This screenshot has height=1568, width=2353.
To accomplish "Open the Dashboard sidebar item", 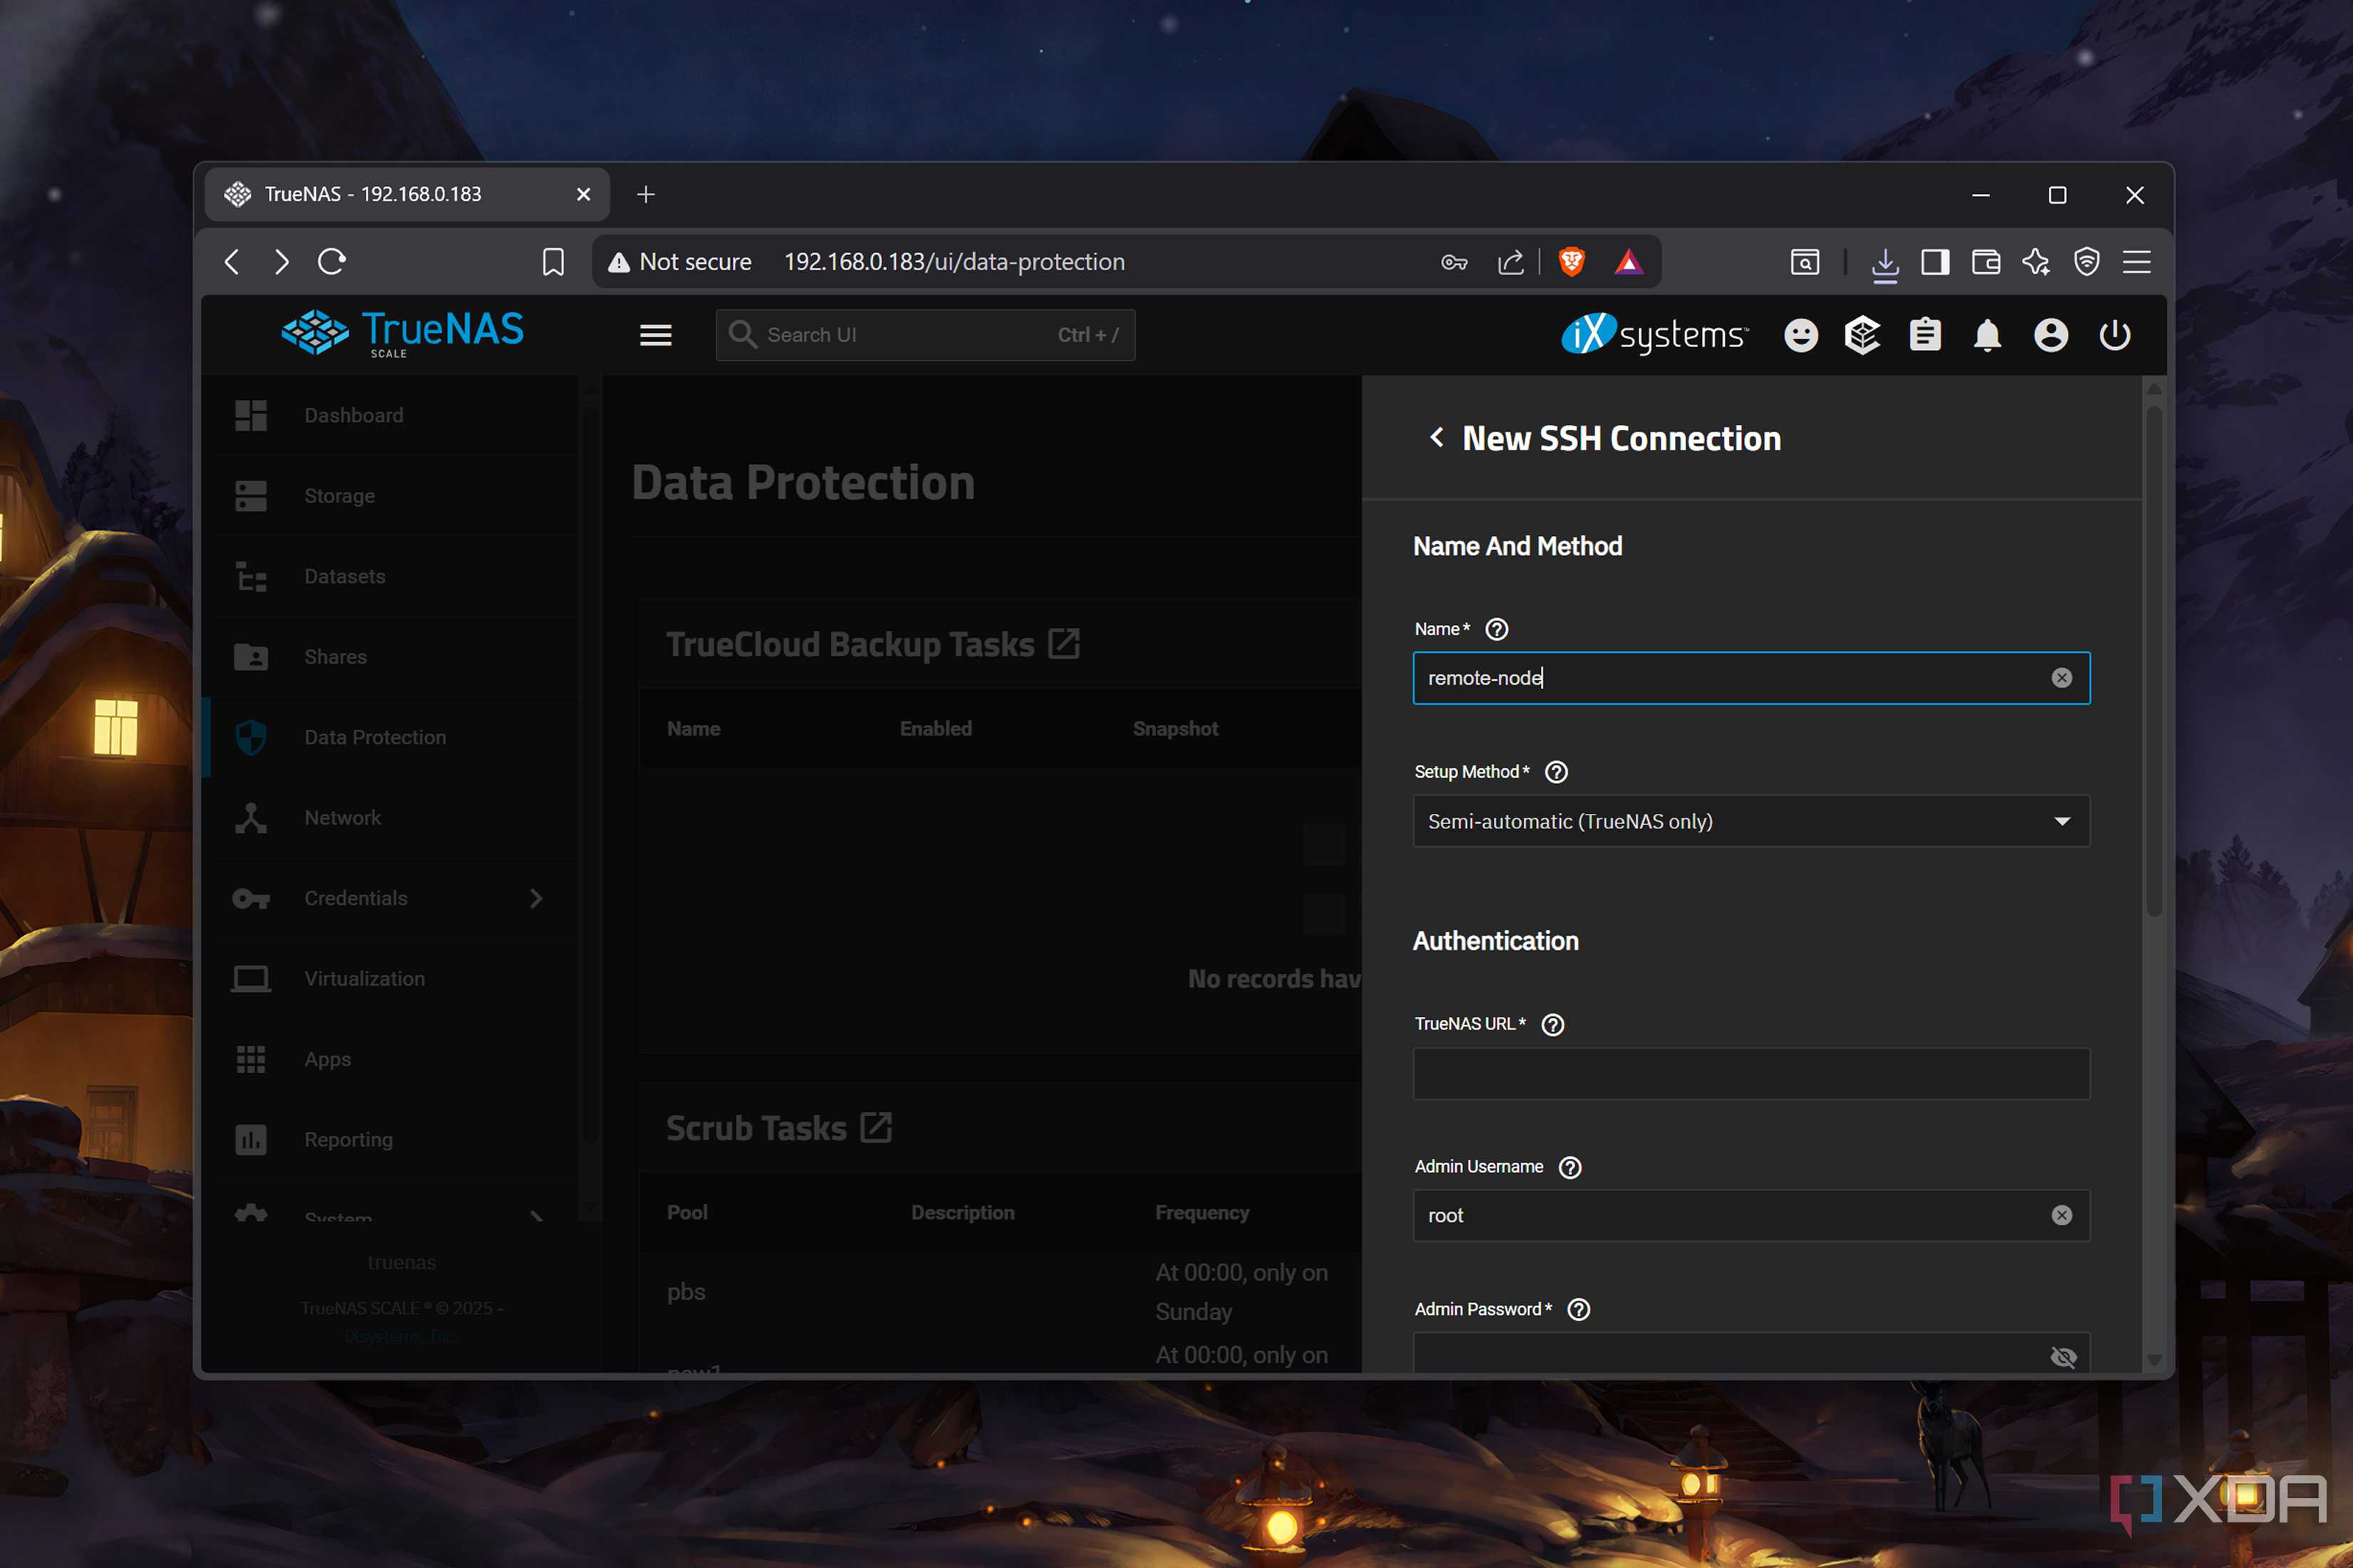I will (x=390, y=415).
